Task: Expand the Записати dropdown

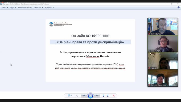Action: [39, 7]
